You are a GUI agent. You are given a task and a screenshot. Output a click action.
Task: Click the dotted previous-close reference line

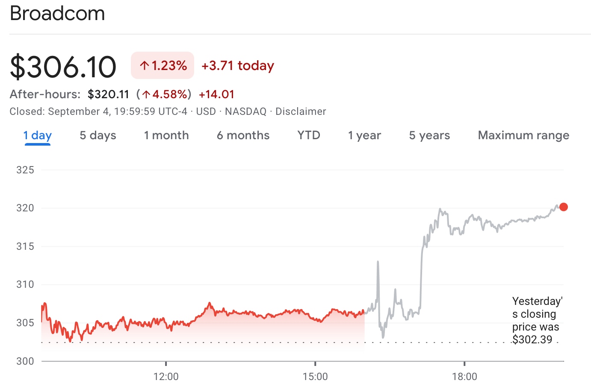(257, 342)
